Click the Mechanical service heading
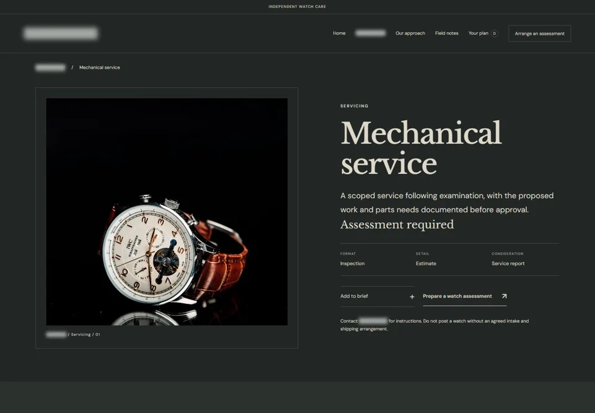 (x=421, y=148)
